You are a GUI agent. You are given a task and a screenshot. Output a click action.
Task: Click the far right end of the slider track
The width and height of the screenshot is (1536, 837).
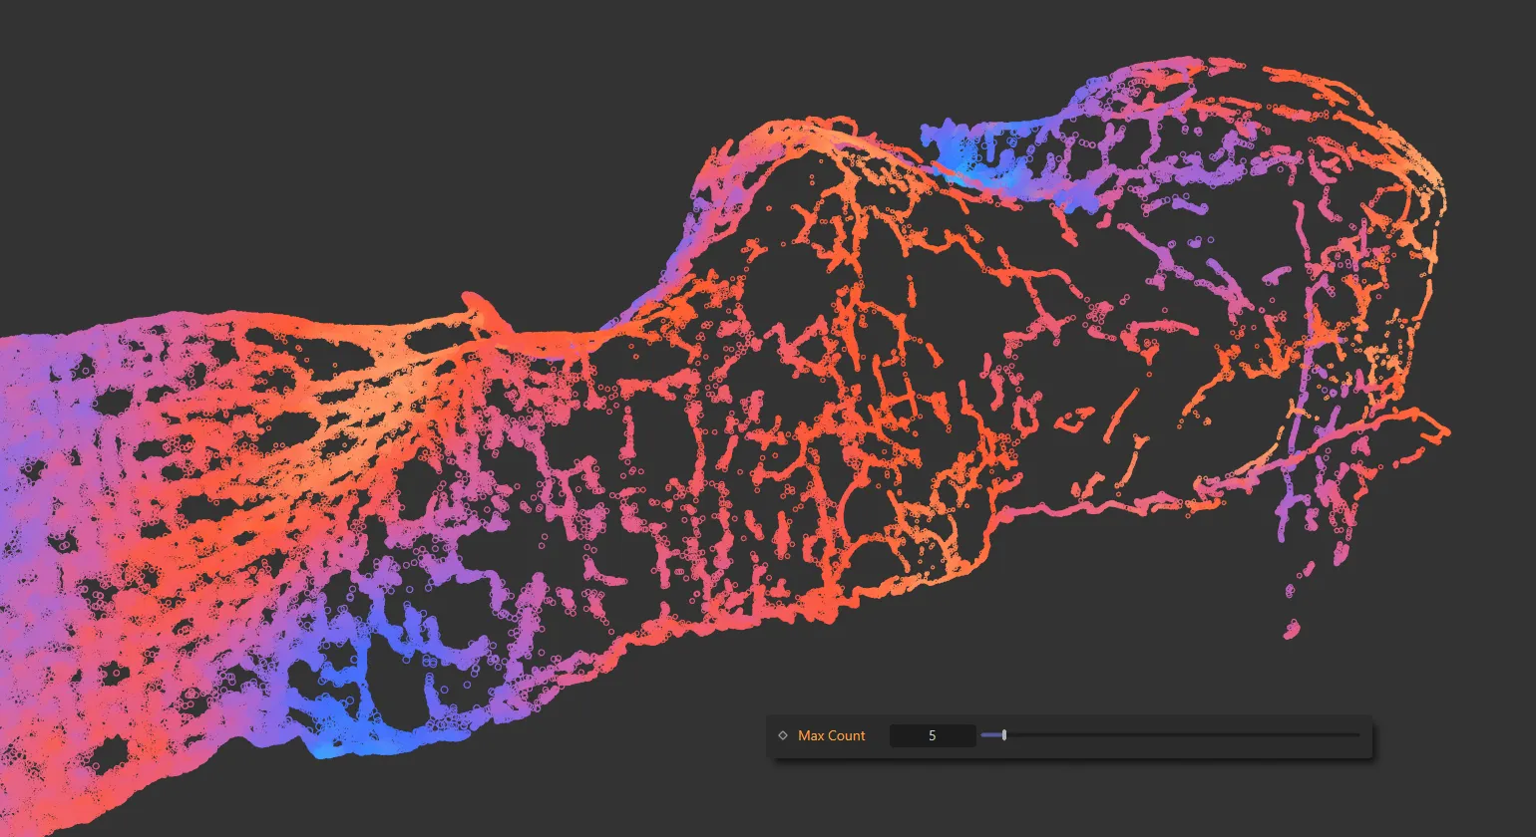click(x=1356, y=735)
